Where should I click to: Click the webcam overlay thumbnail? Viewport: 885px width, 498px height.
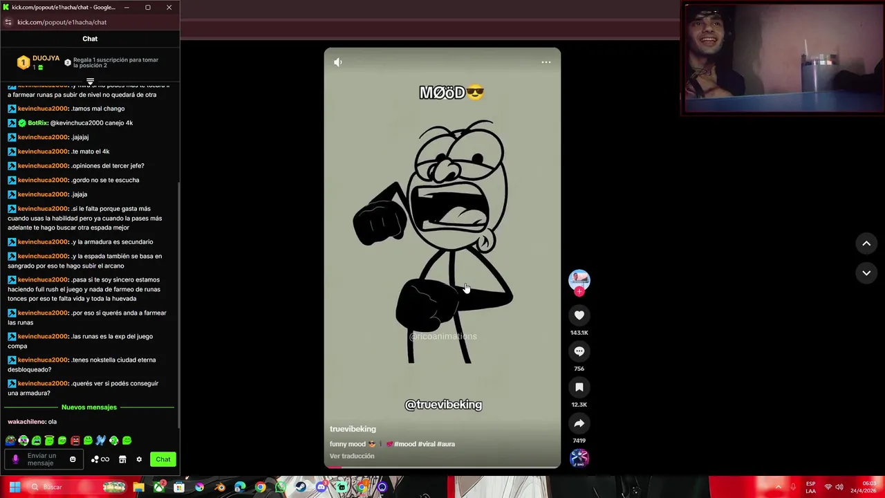coord(783,58)
